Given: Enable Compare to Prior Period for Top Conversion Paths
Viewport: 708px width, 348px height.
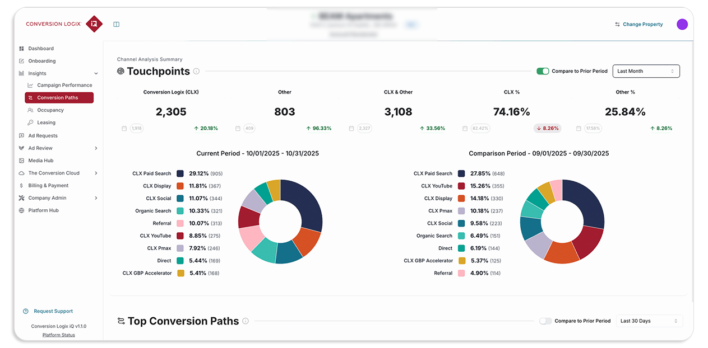Looking at the screenshot, I should [x=545, y=321].
